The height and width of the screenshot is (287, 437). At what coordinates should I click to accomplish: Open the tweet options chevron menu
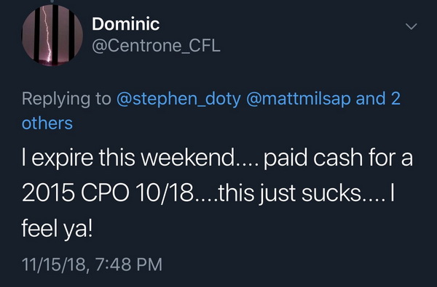tap(411, 26)
